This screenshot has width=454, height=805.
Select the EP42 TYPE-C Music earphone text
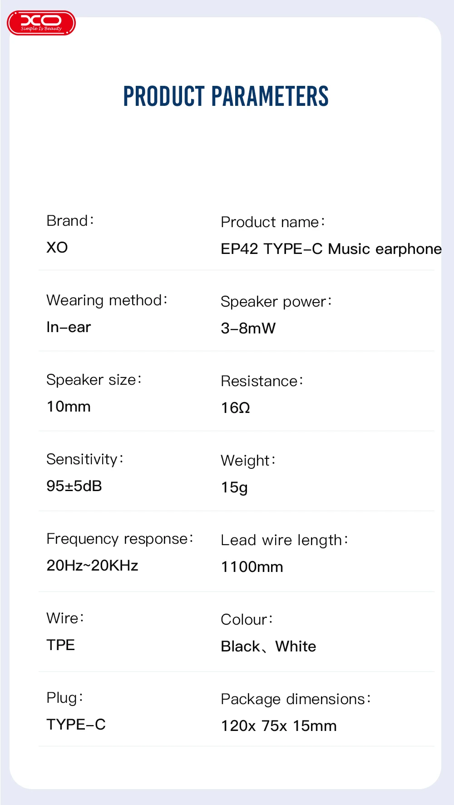click(331, 249)
